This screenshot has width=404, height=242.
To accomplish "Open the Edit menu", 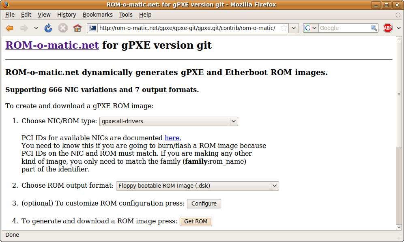I will click(26, 15).
